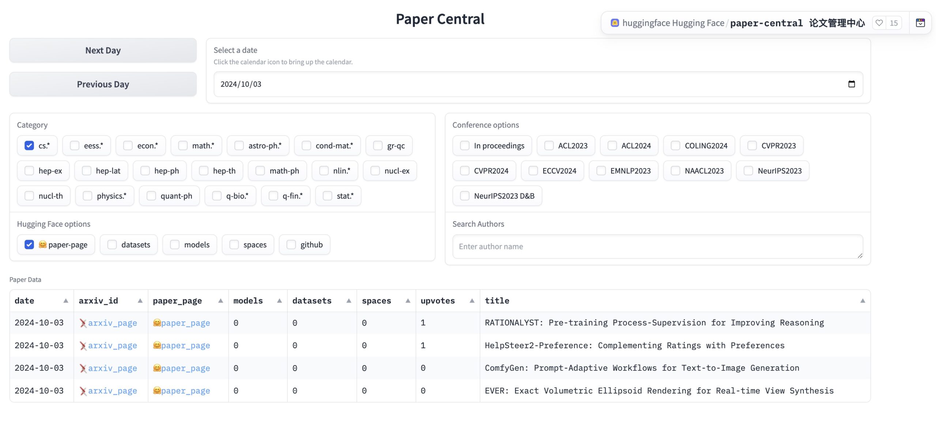Viewport: 936px width, 423px height.
Task: Enable the eess.* category checkbox
Action: (74, 145)
